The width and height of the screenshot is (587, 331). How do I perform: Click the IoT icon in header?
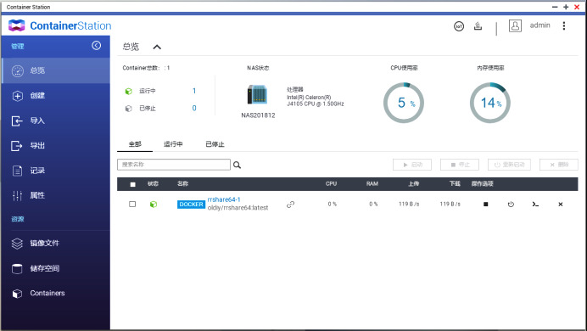(459, 26)
